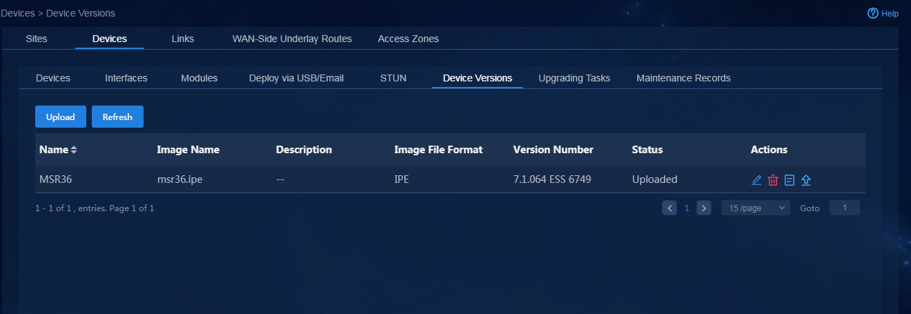Open WAN-Side Underlay Routes tab

(x=292, y=39)
